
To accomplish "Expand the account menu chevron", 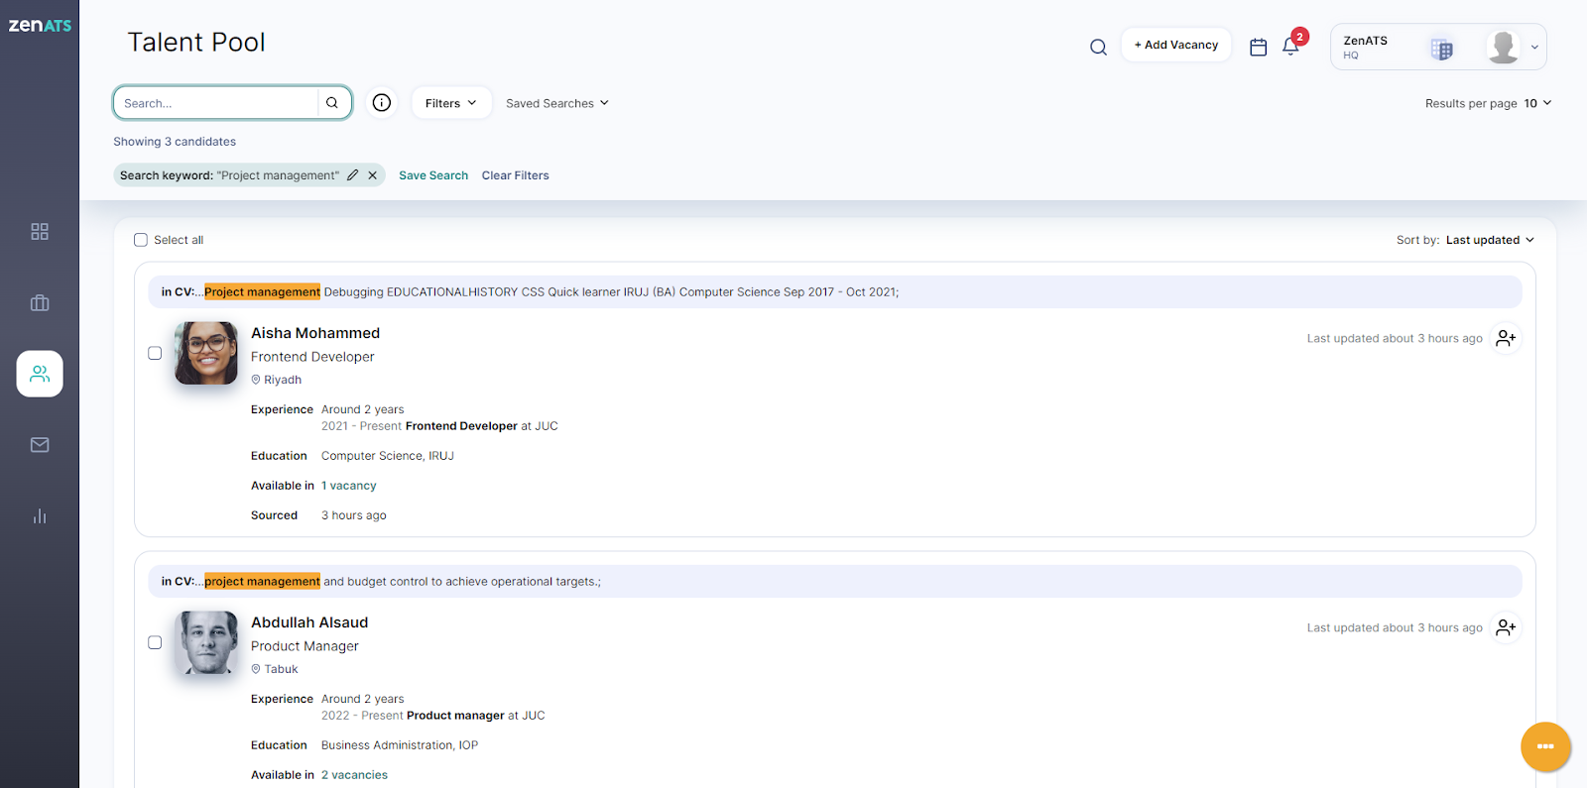I will (1534, 47).
